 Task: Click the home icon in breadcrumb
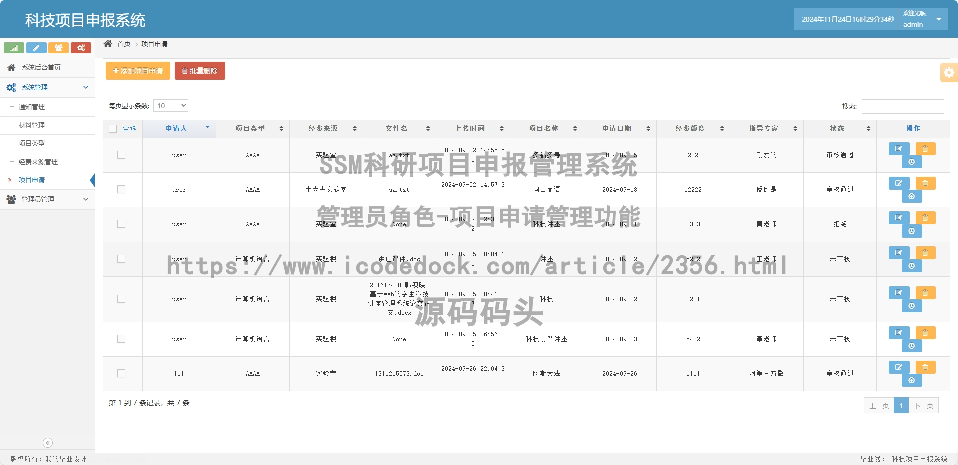click(x=108, y=44)
